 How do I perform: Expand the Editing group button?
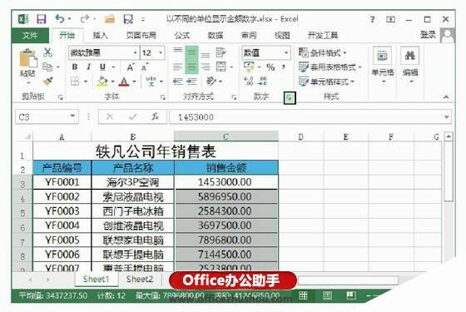click(410, 66)
